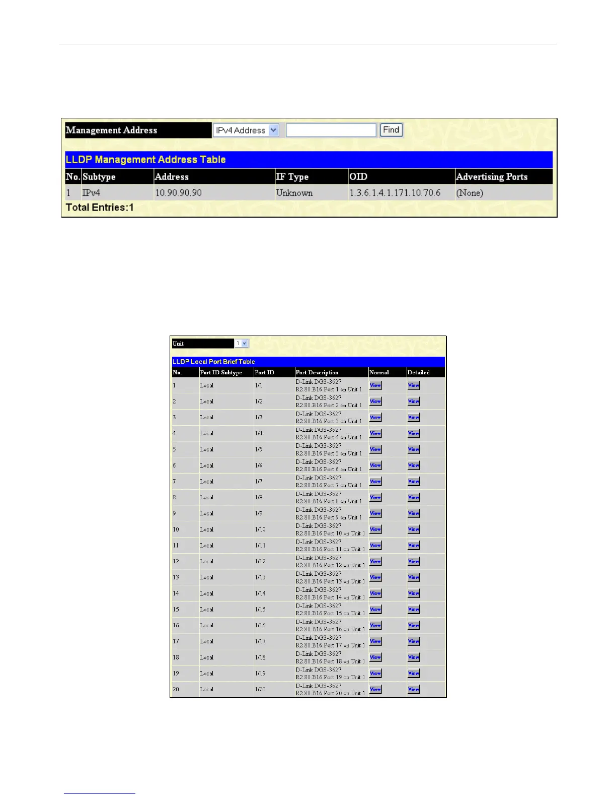Screen dimensions: 616x798
Task: Click Detailed View button for port 1/15
Action: [414, 610]
